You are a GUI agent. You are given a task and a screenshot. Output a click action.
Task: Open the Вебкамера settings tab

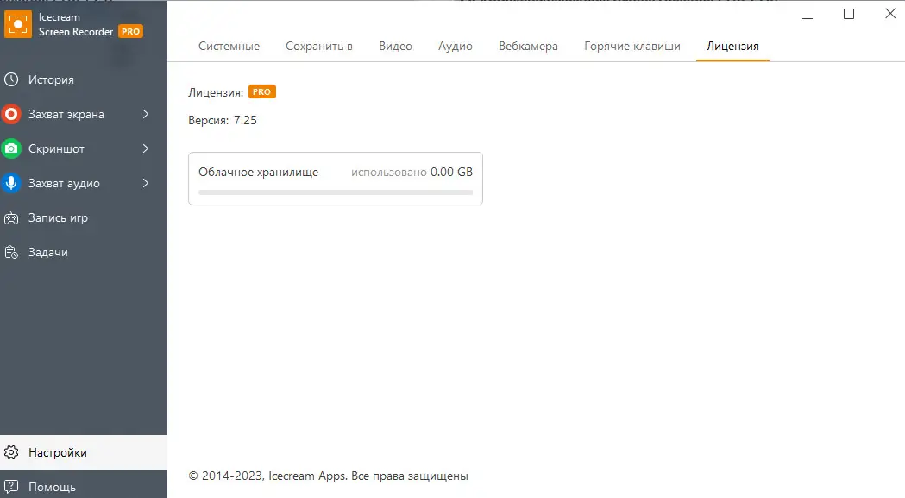(528, 46)
